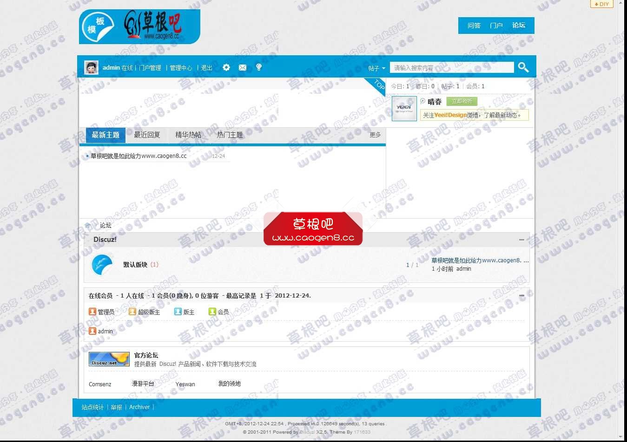627x442 pixels.
Task: Click the green 立即收听 follow button
Action: point(462,101)
